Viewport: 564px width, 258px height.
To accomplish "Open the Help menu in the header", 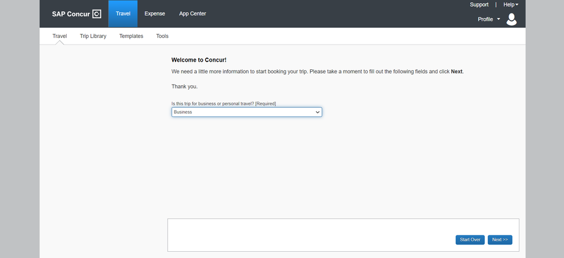I will 511,5.
